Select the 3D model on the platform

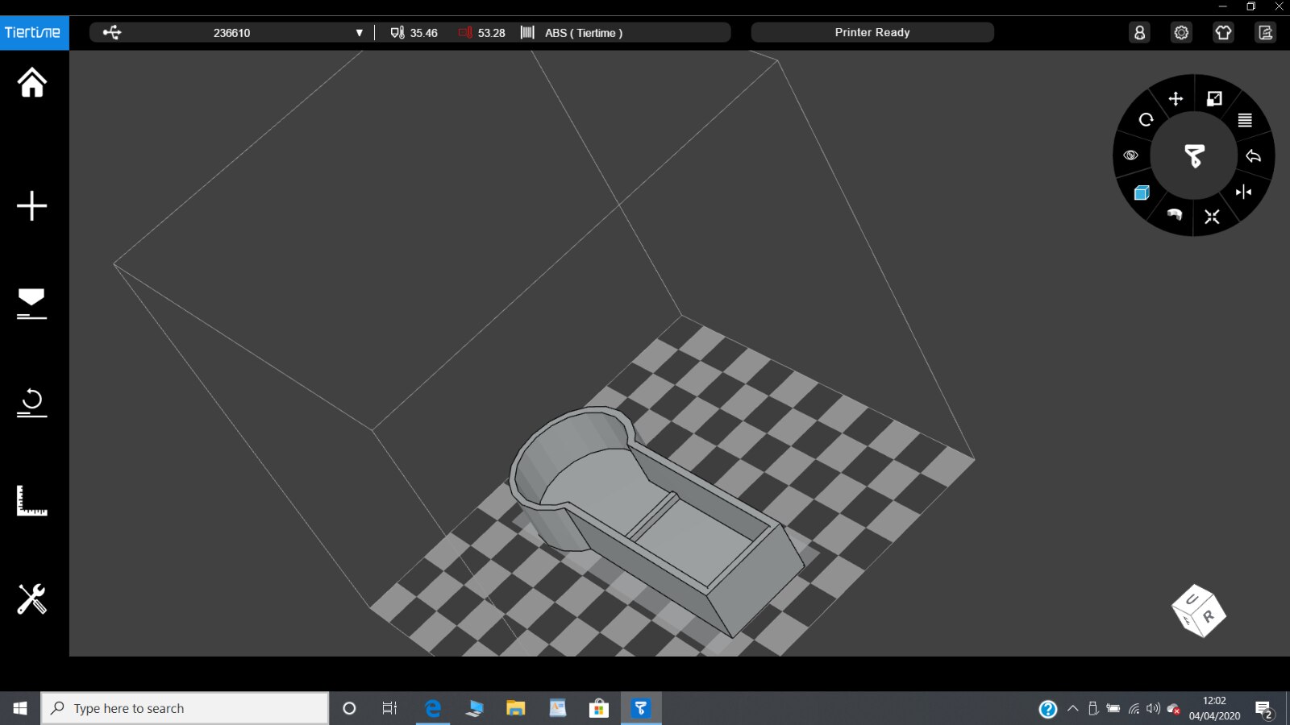pos(657,524)
